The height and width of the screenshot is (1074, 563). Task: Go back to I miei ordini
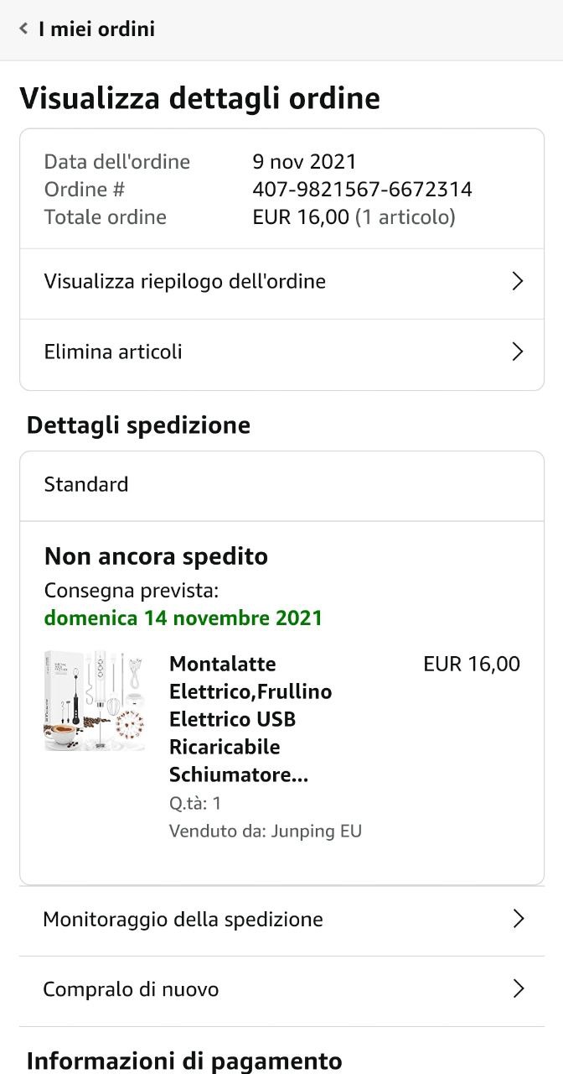pyautogui.click(x=96, y=29)
